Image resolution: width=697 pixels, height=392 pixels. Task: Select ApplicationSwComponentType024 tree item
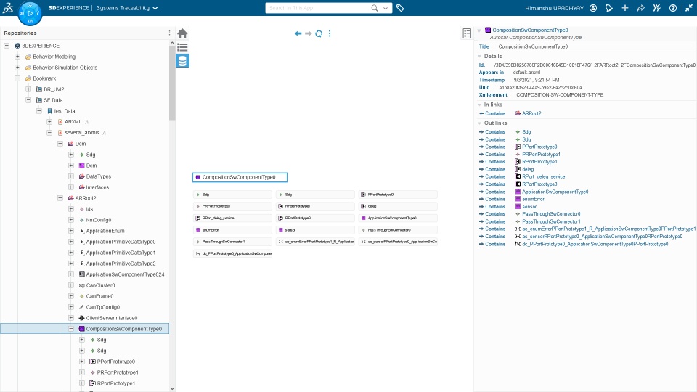[x=125, y=274]
